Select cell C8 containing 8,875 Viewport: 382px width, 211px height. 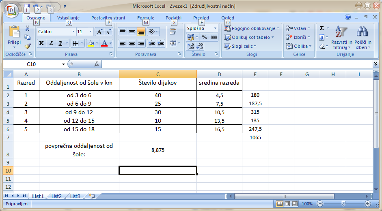pyautogui.click(x=158, y=150)
